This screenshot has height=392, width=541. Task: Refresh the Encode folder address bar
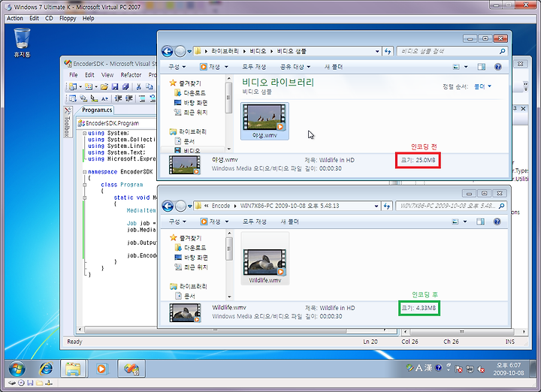pos(387,206)
